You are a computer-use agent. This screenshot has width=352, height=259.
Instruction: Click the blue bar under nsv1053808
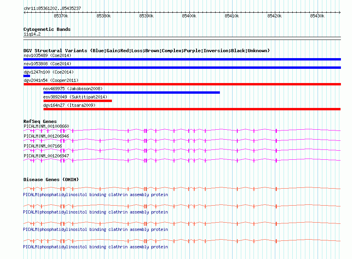click(x=182, y=68)
